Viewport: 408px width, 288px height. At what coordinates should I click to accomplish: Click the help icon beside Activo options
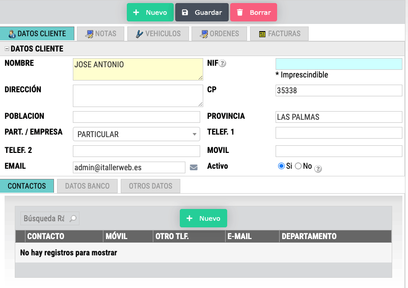point(318,169)
